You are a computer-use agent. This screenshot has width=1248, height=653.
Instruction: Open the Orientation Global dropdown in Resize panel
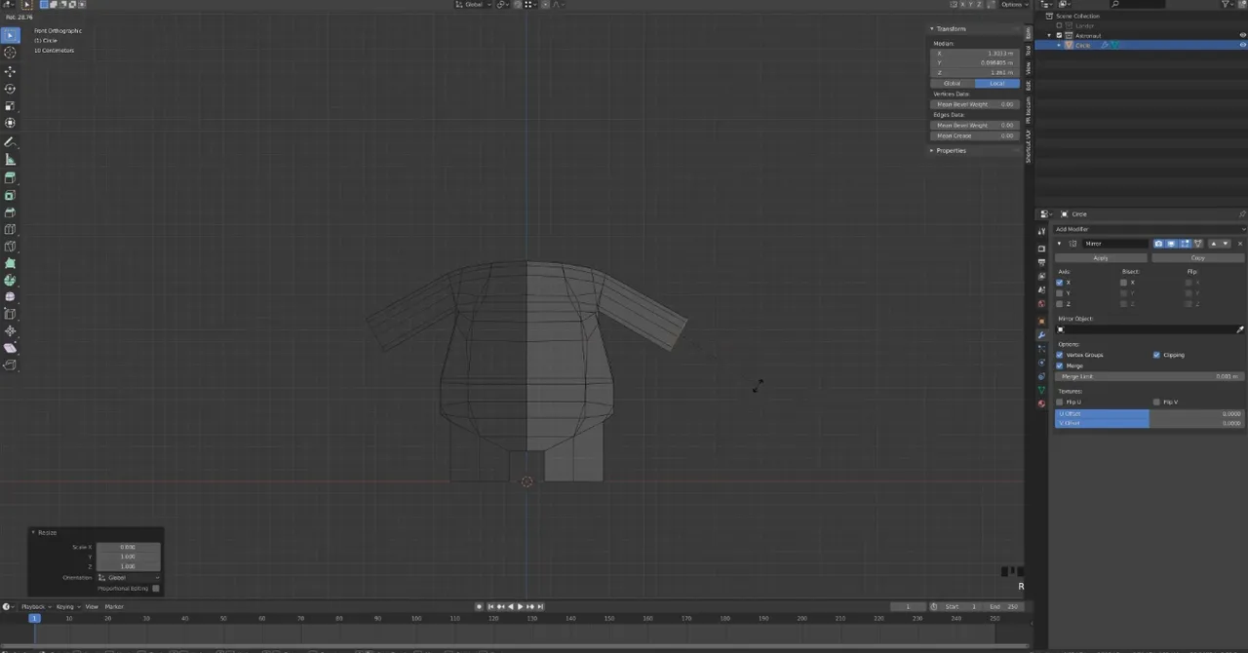[128, 578]
